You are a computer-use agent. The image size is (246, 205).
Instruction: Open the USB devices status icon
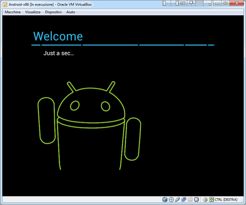point(177,199)
